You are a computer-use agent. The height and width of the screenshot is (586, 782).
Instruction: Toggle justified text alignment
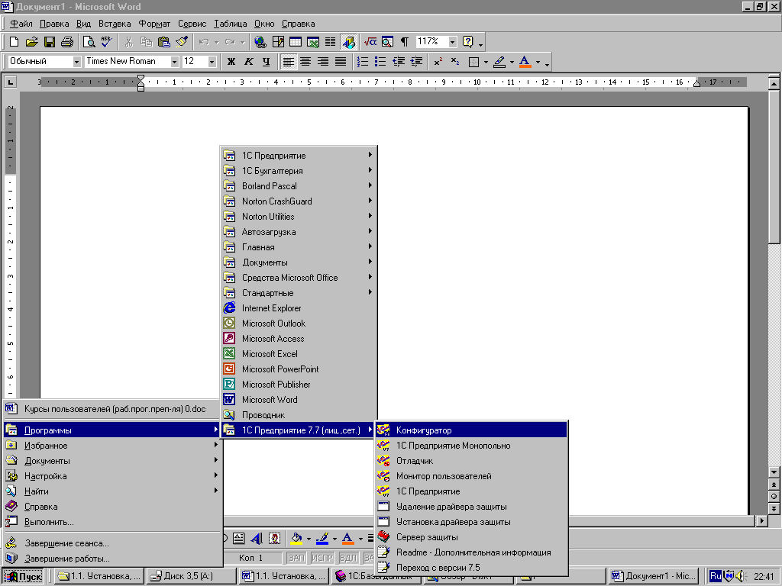click(341, 62)
